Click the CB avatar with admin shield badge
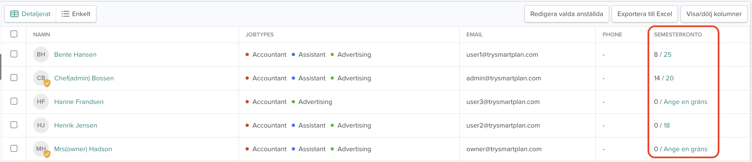 pos(41,78)
